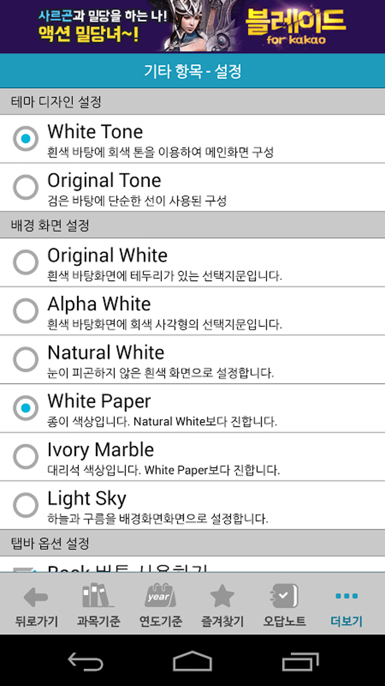This screenshot has width=385, height=686.
Task: Select the White Paper radio button
Action: click(x=26, y=408)
